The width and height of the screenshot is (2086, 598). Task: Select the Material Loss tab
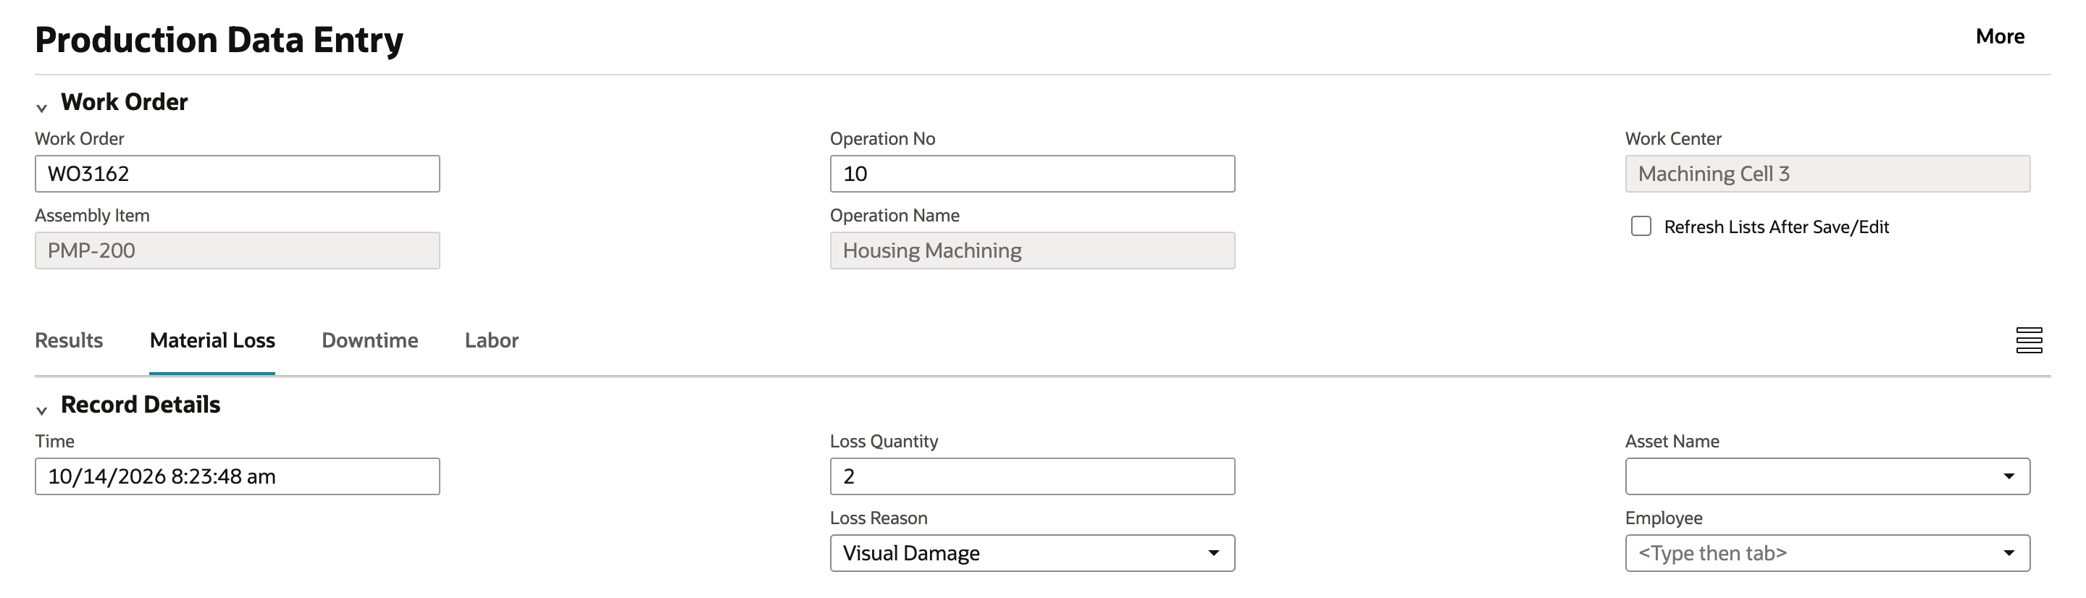tap(212, 341)
